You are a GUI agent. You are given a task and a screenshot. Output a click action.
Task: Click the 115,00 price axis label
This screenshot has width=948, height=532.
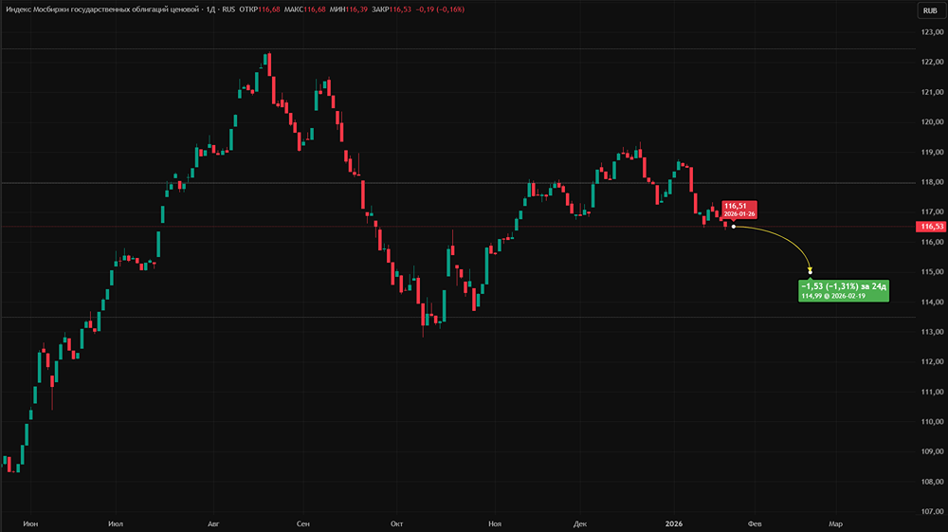click(x=932, y=271)
